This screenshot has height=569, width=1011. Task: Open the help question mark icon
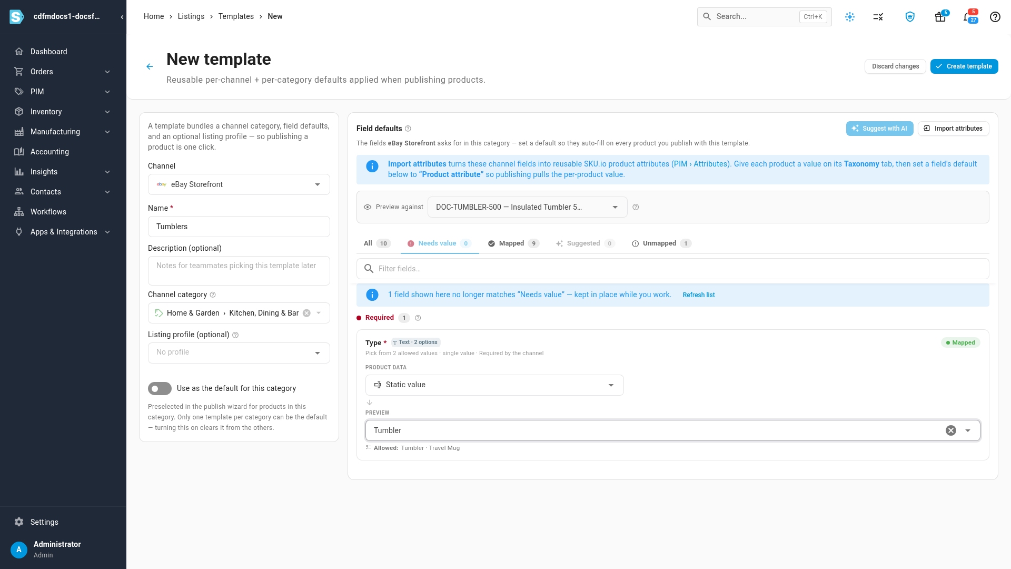[x=995, y=17]
